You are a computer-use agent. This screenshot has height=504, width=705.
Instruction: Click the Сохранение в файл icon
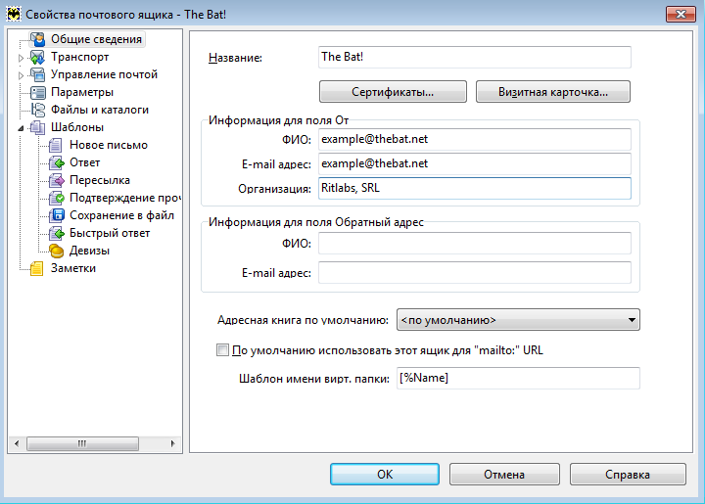56,215
